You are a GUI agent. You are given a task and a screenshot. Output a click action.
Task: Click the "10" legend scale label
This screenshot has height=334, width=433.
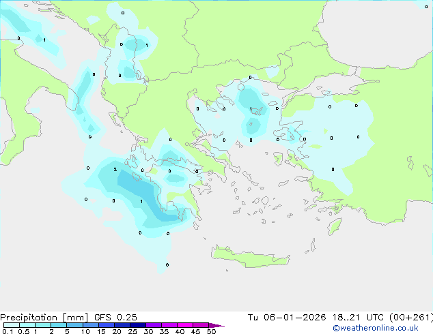coord(85,331)
